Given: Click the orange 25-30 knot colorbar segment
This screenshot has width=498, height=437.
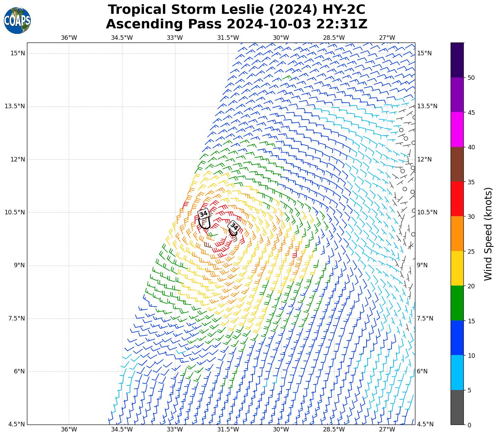Looking at the screenshot, I should [457, 233].
